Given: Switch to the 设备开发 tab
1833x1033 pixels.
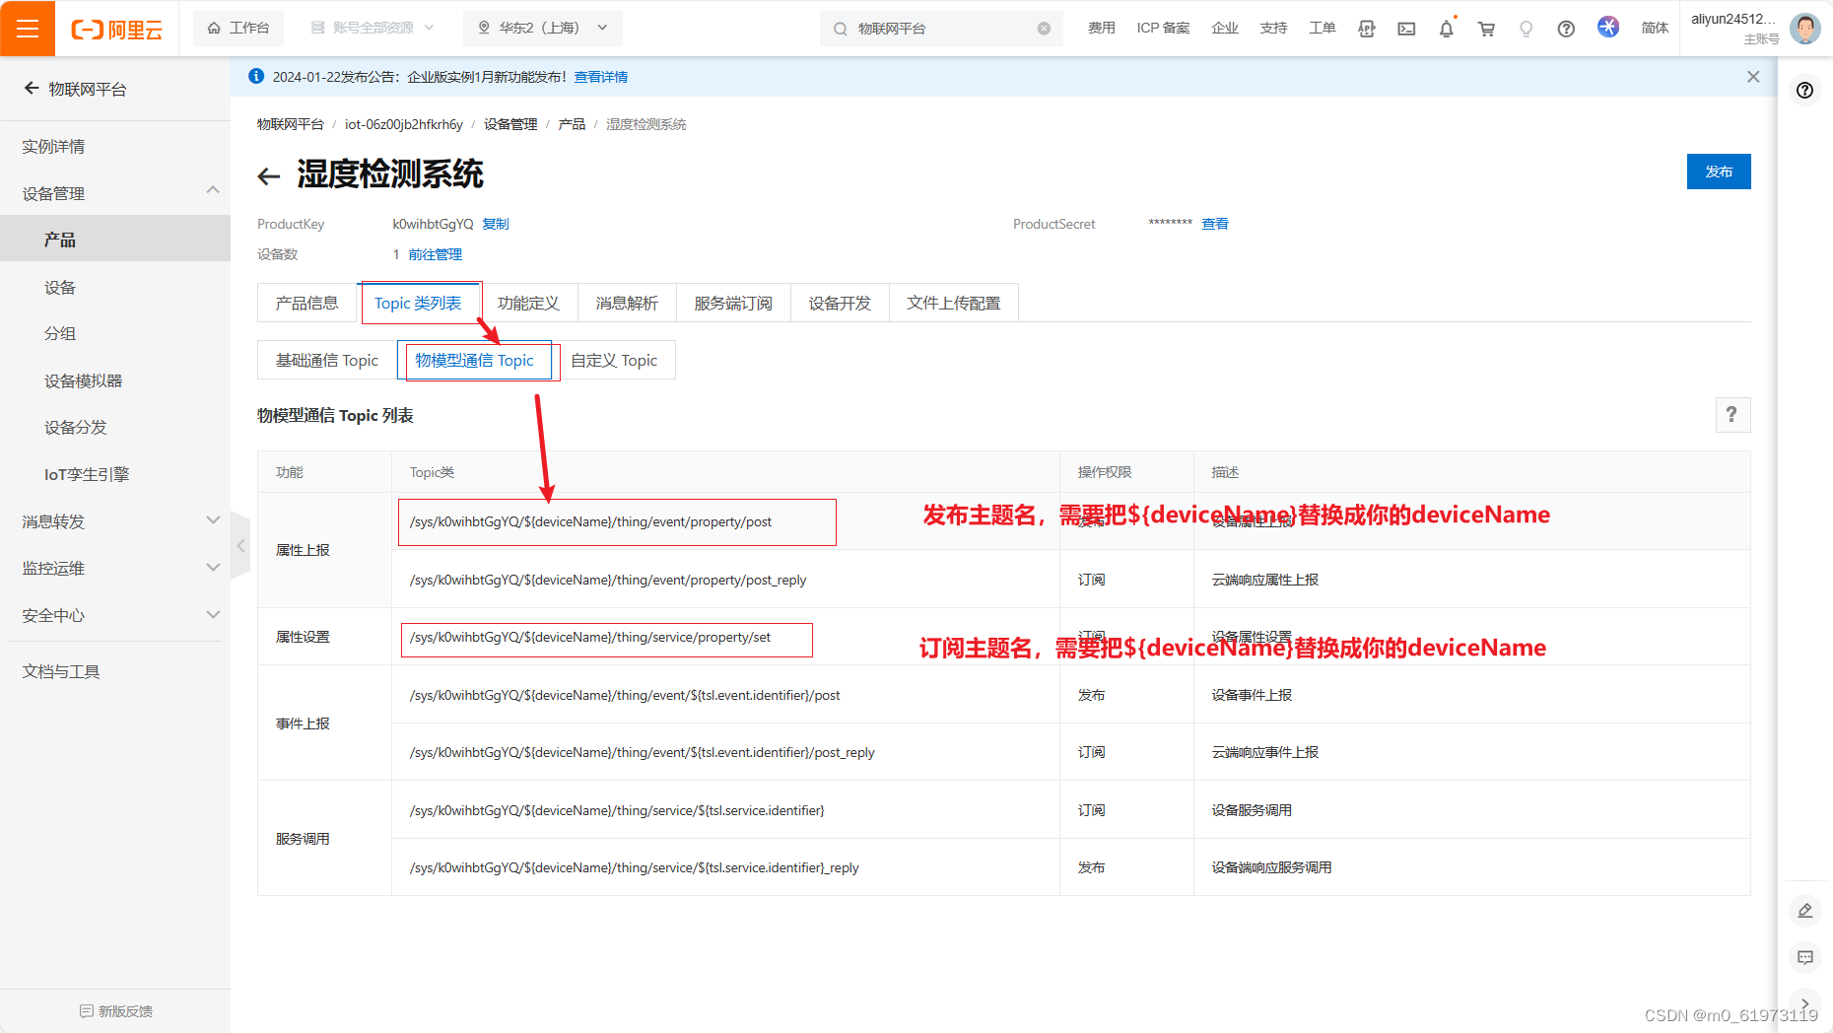Looking at the screenshot, I should click(840, 303).
